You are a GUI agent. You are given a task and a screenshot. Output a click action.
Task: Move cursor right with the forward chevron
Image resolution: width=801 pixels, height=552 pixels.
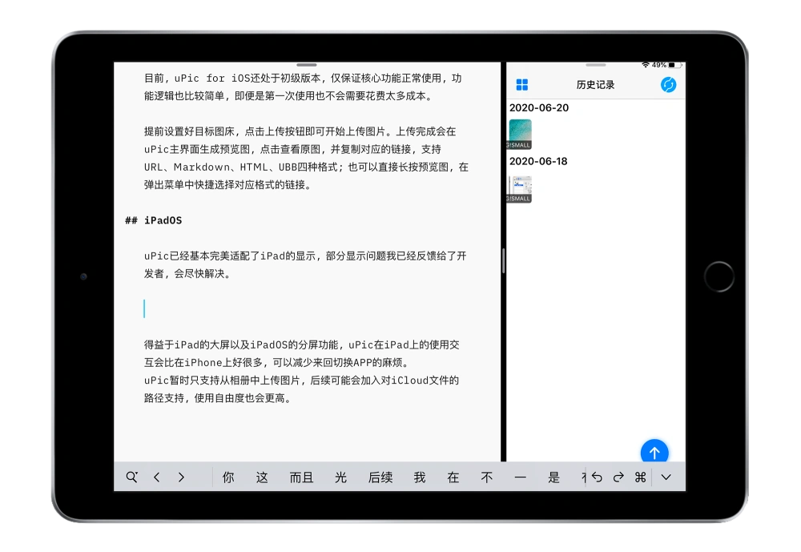[181, 477]
